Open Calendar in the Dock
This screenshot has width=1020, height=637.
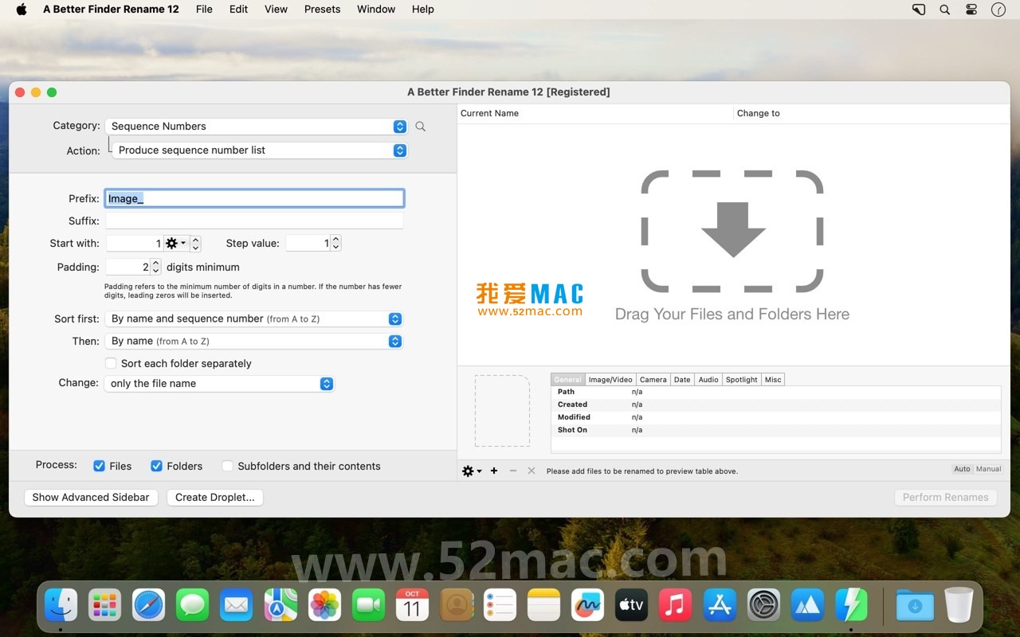[412, 605]
